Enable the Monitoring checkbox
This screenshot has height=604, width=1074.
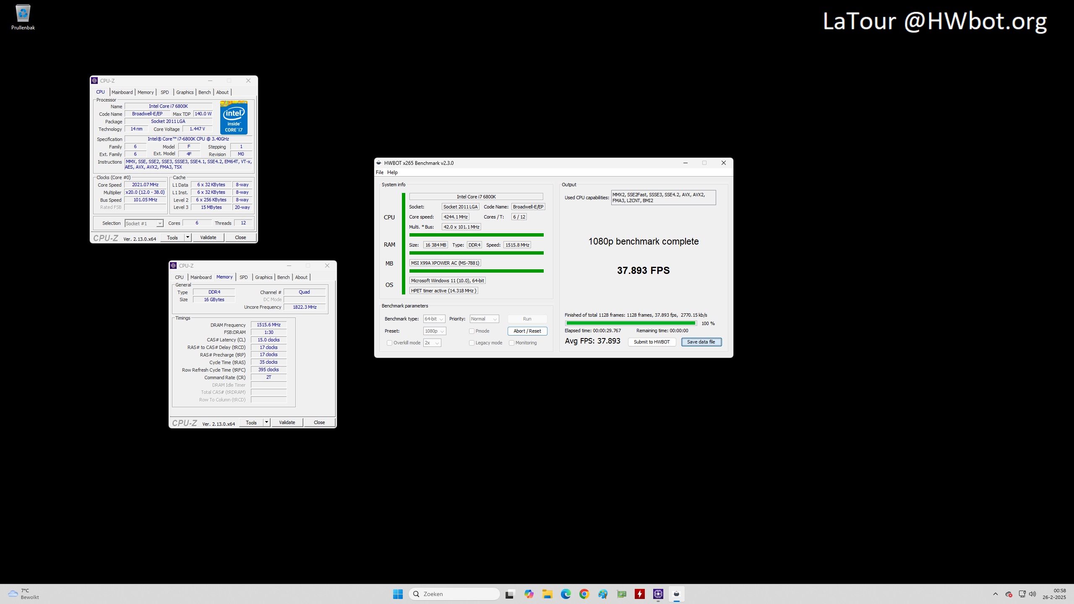(x=511, y=343)
